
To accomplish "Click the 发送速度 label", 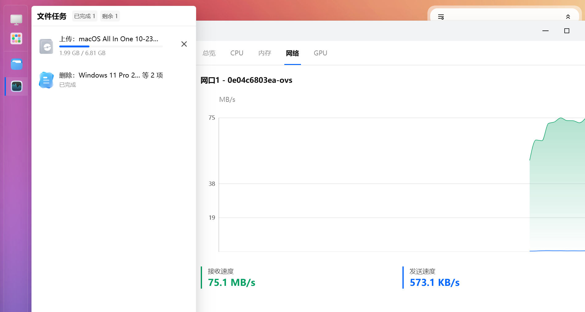I will point(422,271).
